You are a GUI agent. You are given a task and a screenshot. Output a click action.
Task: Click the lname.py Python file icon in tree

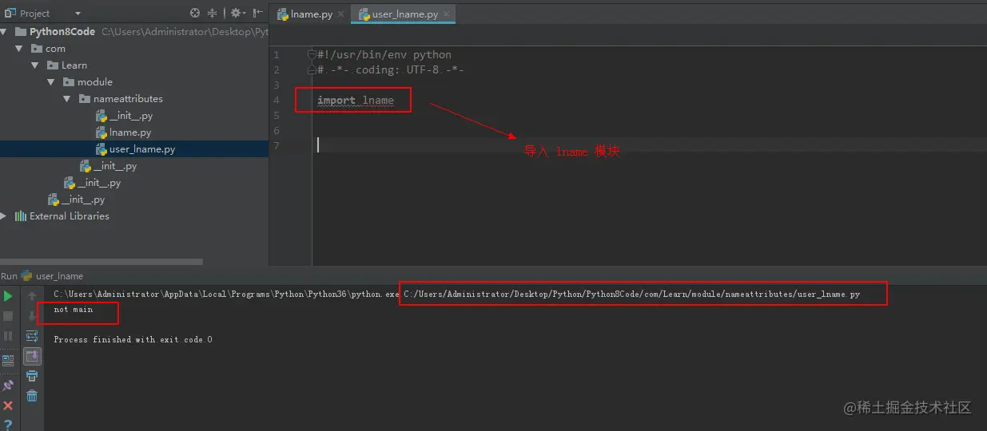click(x=101, y=132)
